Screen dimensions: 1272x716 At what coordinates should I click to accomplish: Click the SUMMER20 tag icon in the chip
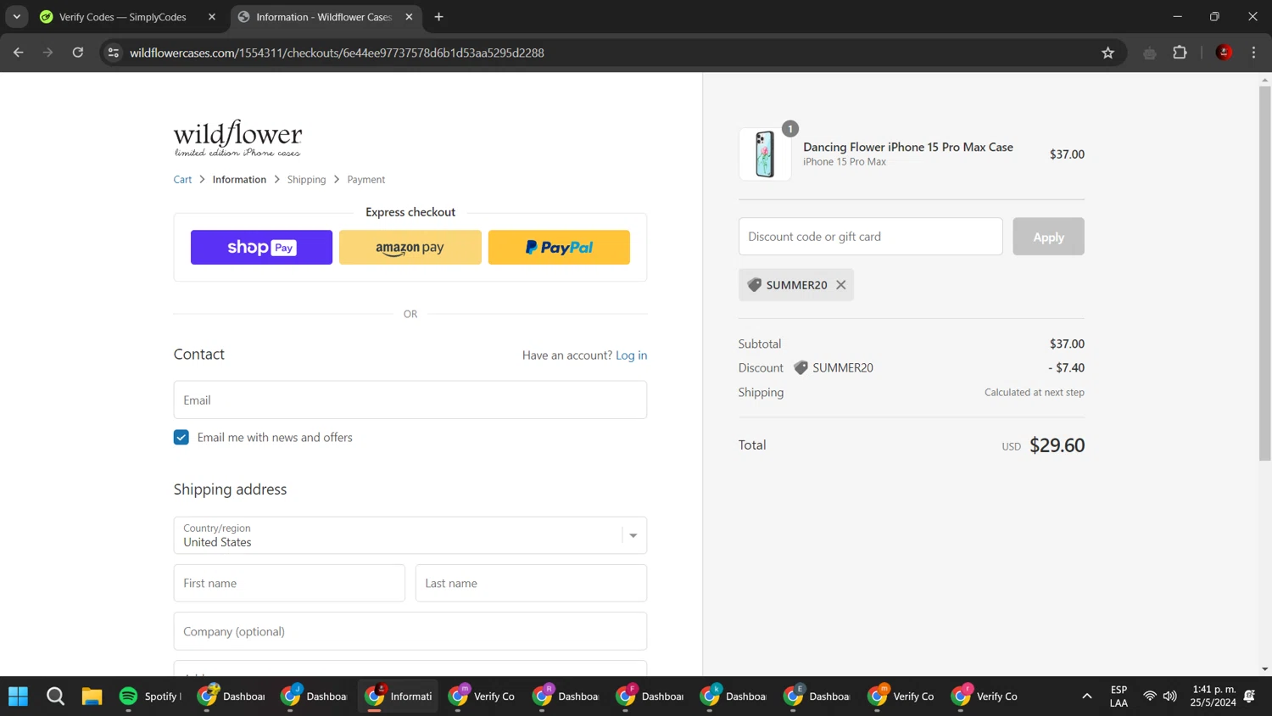point(754,285)
